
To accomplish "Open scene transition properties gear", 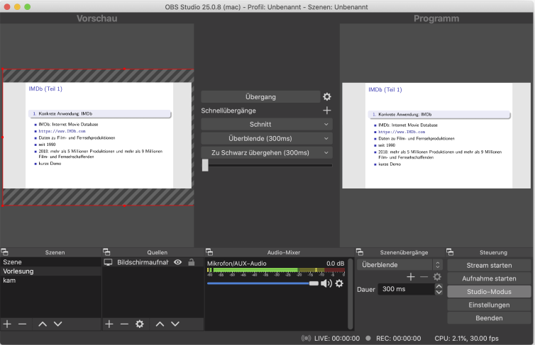I will (437, 277).
